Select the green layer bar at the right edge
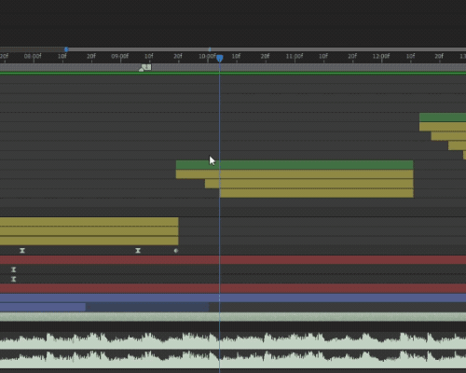The width and height of the screenshot is (466, 373). coord(443,117)
